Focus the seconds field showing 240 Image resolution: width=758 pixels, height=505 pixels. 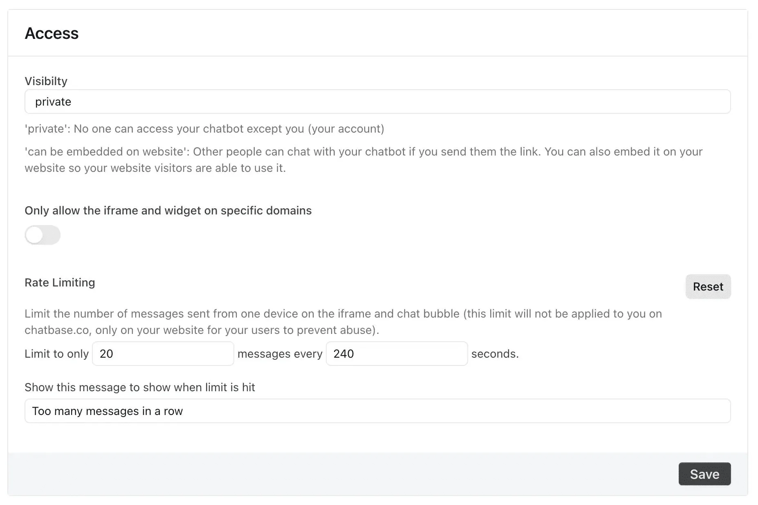click(396, 354)
